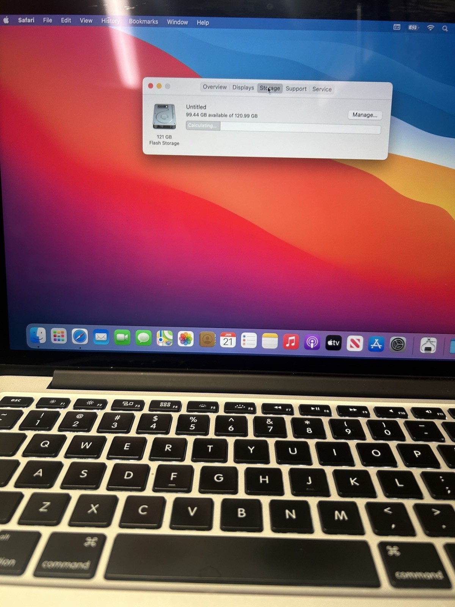Open the Help menu
Viewport: 455px width, 607px height.
(x=203, y=22)
